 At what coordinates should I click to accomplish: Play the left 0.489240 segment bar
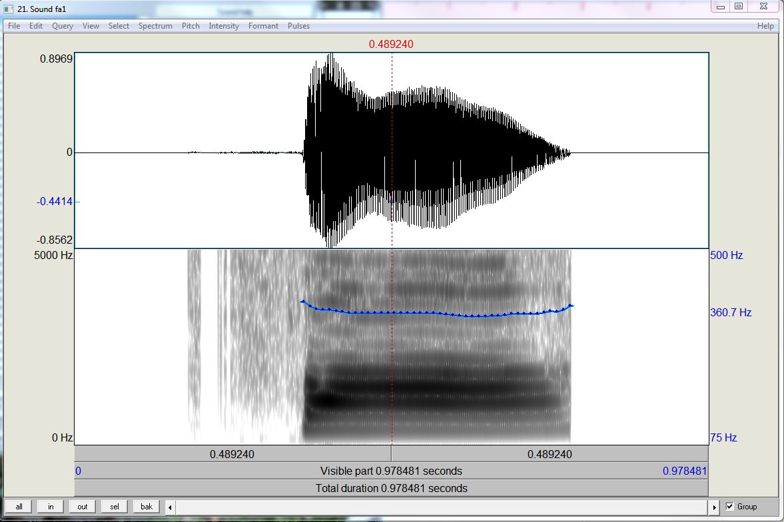pyautogui.click(x=232, y=454)
